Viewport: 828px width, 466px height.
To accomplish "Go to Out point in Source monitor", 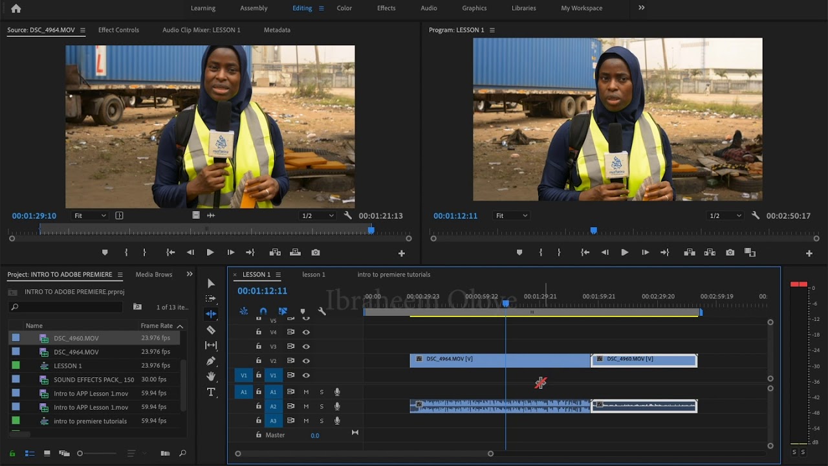I will (250, 252).
